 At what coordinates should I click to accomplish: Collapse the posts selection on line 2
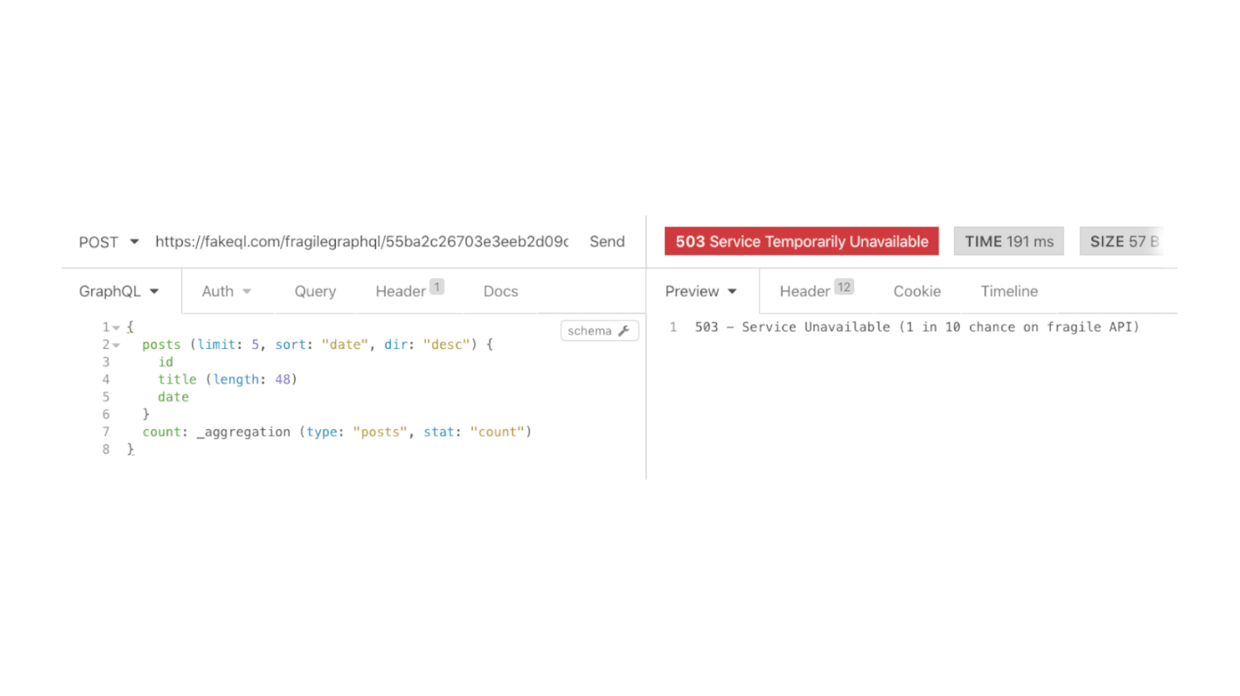[116, 344]
